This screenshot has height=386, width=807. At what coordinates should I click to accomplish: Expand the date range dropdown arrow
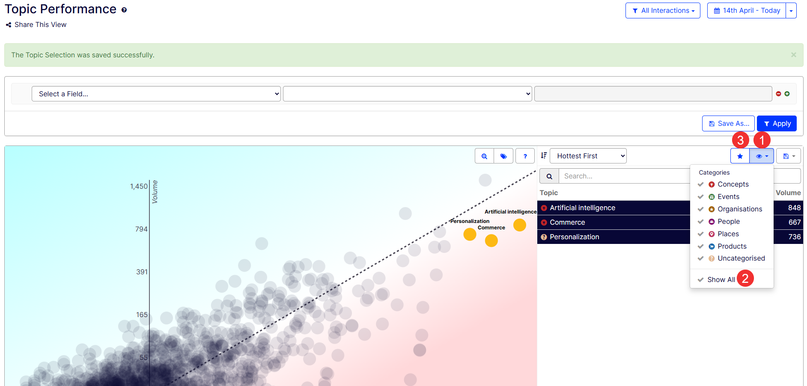pos(791,11)
